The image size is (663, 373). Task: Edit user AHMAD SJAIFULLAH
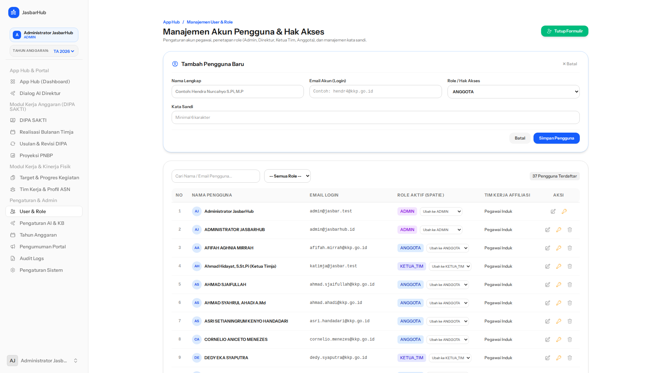548,285
